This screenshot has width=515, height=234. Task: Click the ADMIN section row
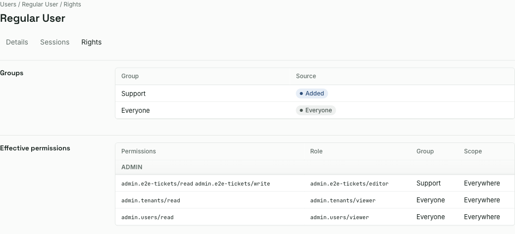(314, 167)
